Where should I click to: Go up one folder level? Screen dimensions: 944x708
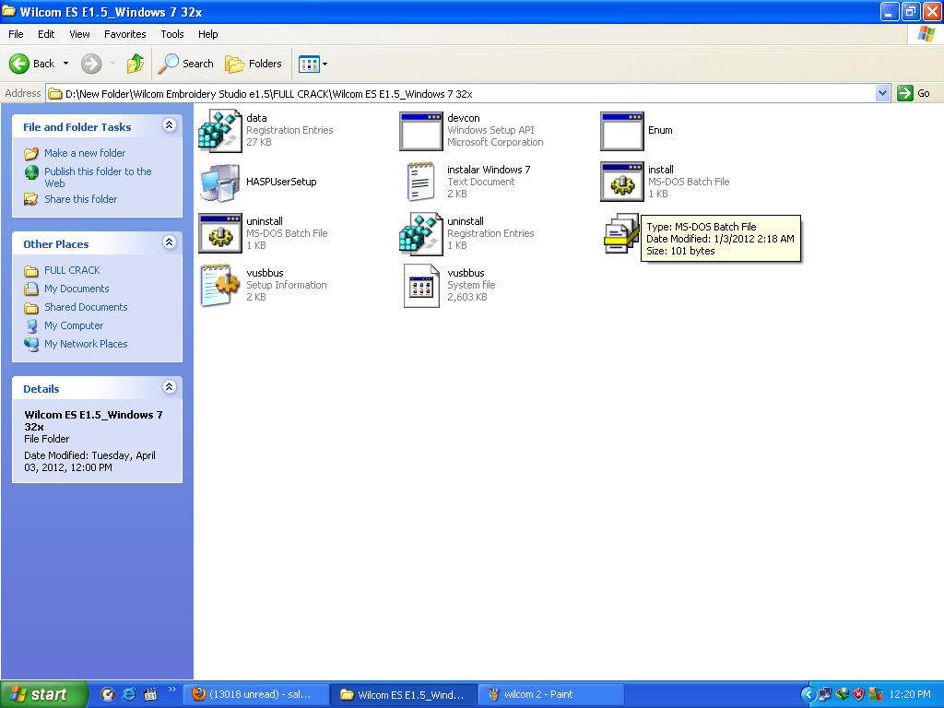coord(136,64)
